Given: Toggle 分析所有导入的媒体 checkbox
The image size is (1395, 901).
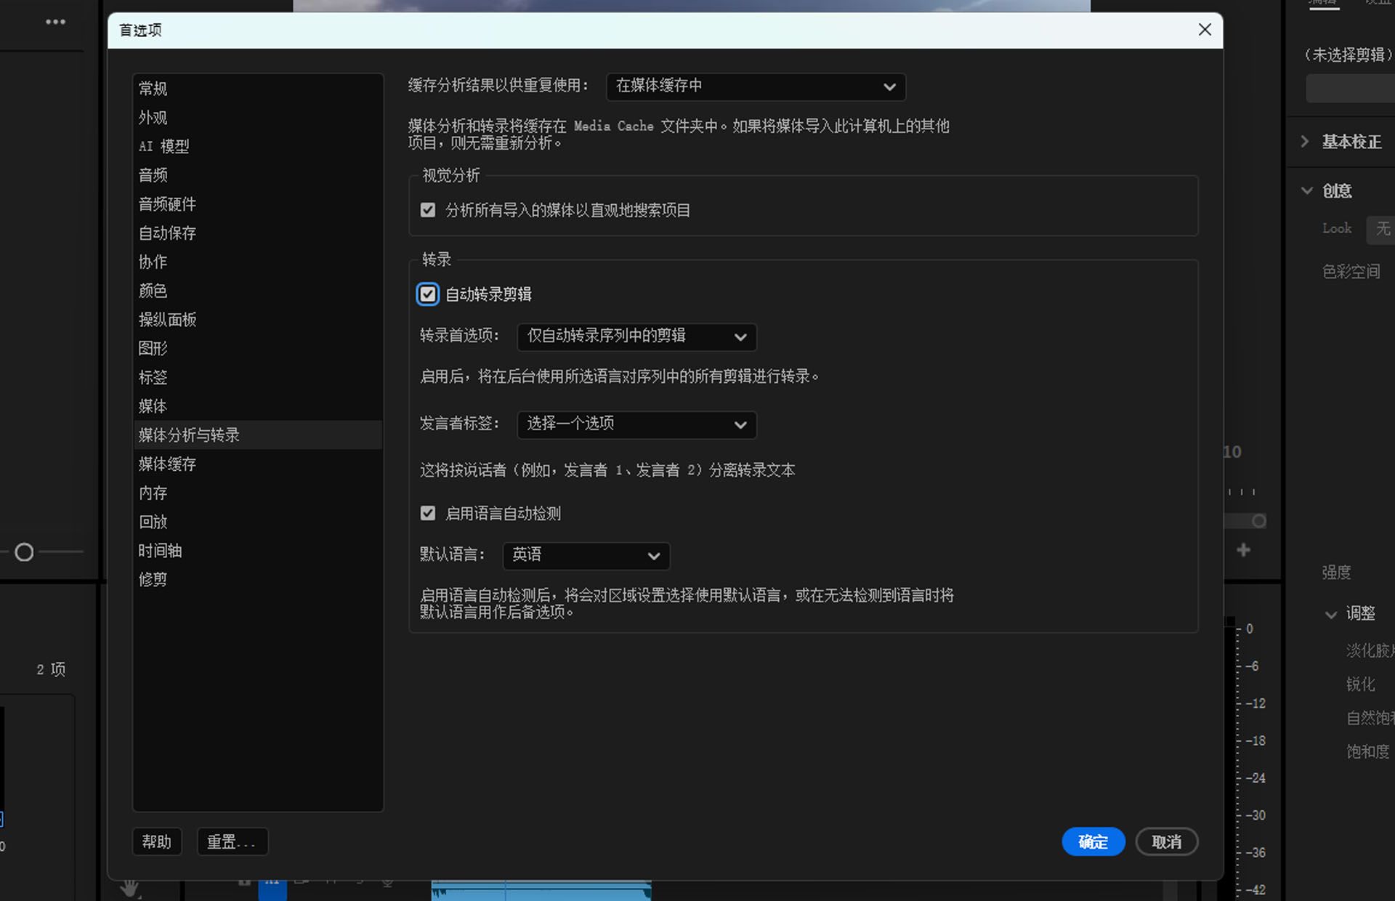Looking at the screenshot, I should (x=428, y=210).
